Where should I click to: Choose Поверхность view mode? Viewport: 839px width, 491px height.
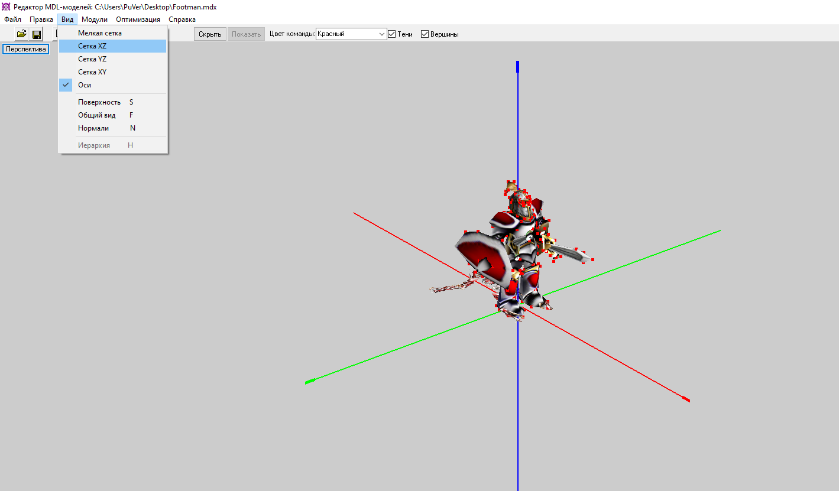pyautogui.click(x=112, y=102)
